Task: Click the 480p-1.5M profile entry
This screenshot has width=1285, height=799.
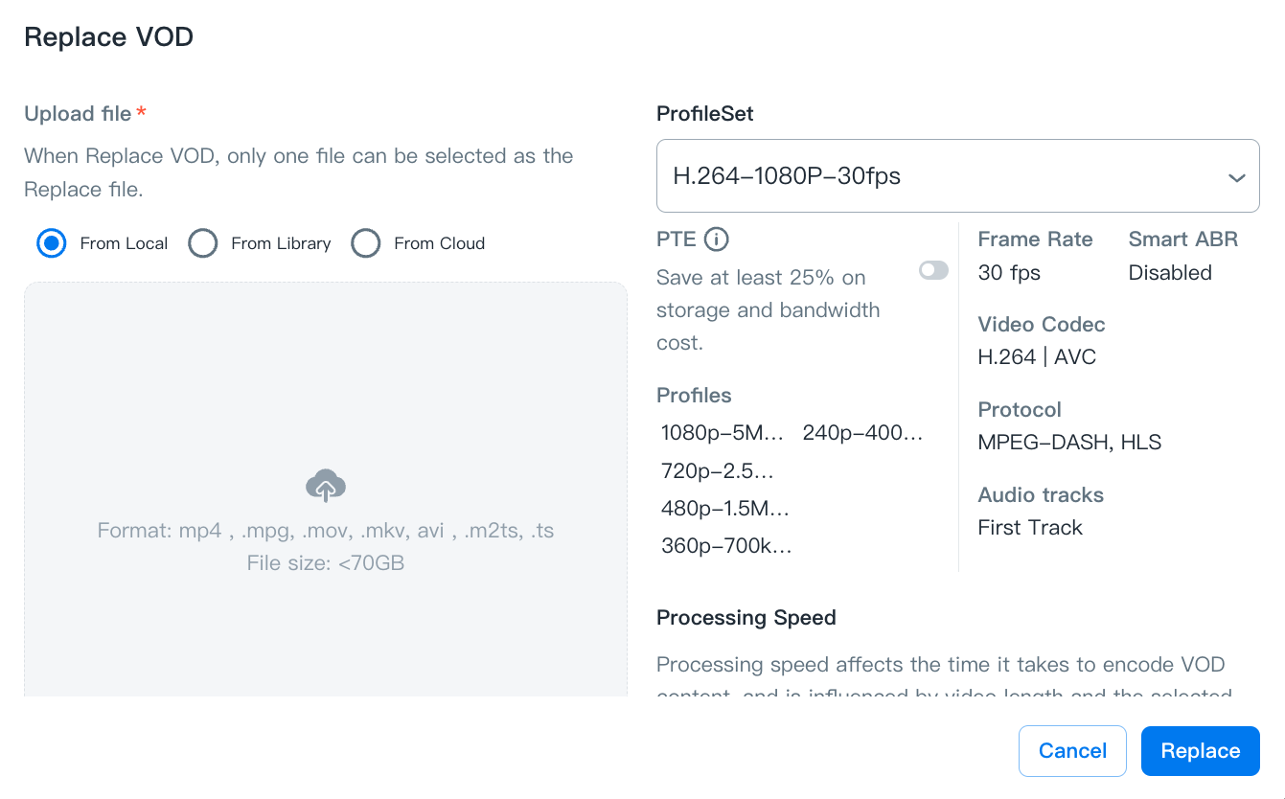Action: 725,509
